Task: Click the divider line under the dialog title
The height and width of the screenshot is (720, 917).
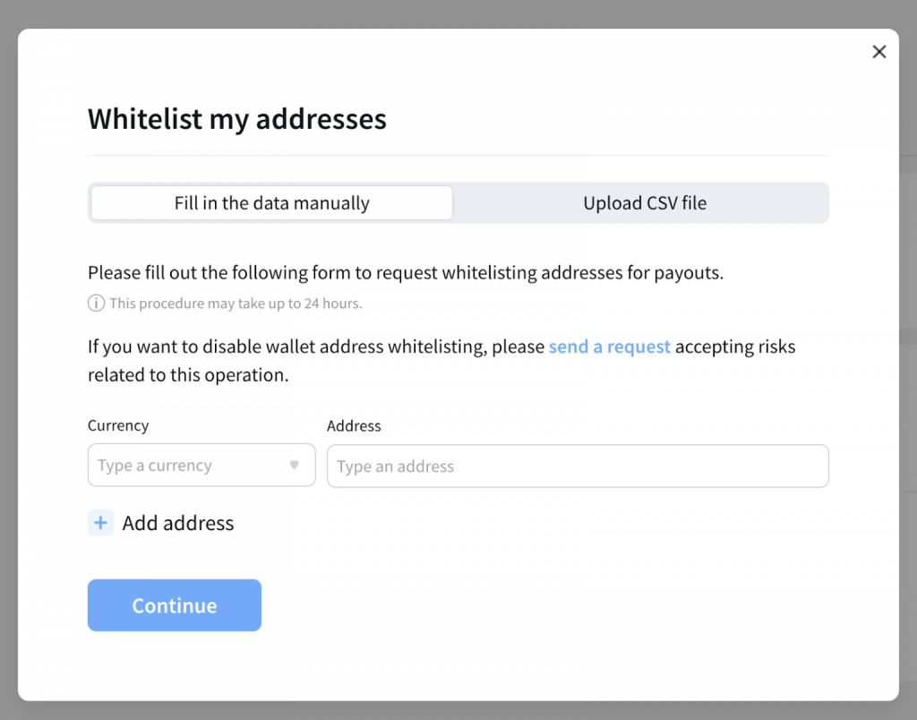Action: (x=458, y=156)
